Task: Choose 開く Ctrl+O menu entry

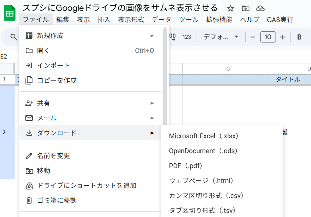Action: tap(90, 51)
